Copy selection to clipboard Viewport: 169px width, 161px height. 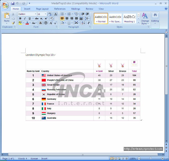point(13,18)
